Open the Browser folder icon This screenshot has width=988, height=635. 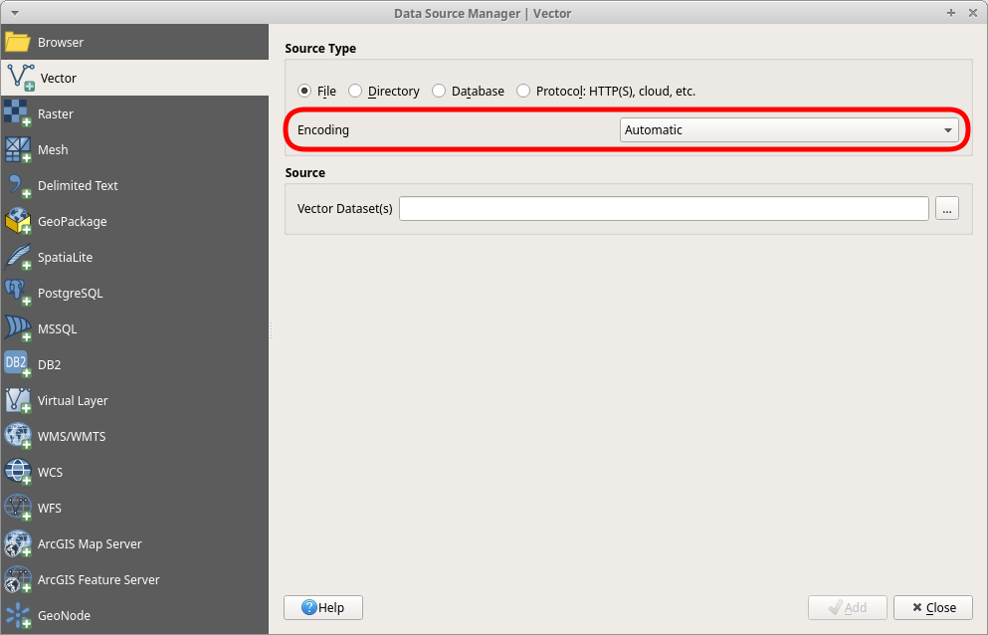coord(18,42)
